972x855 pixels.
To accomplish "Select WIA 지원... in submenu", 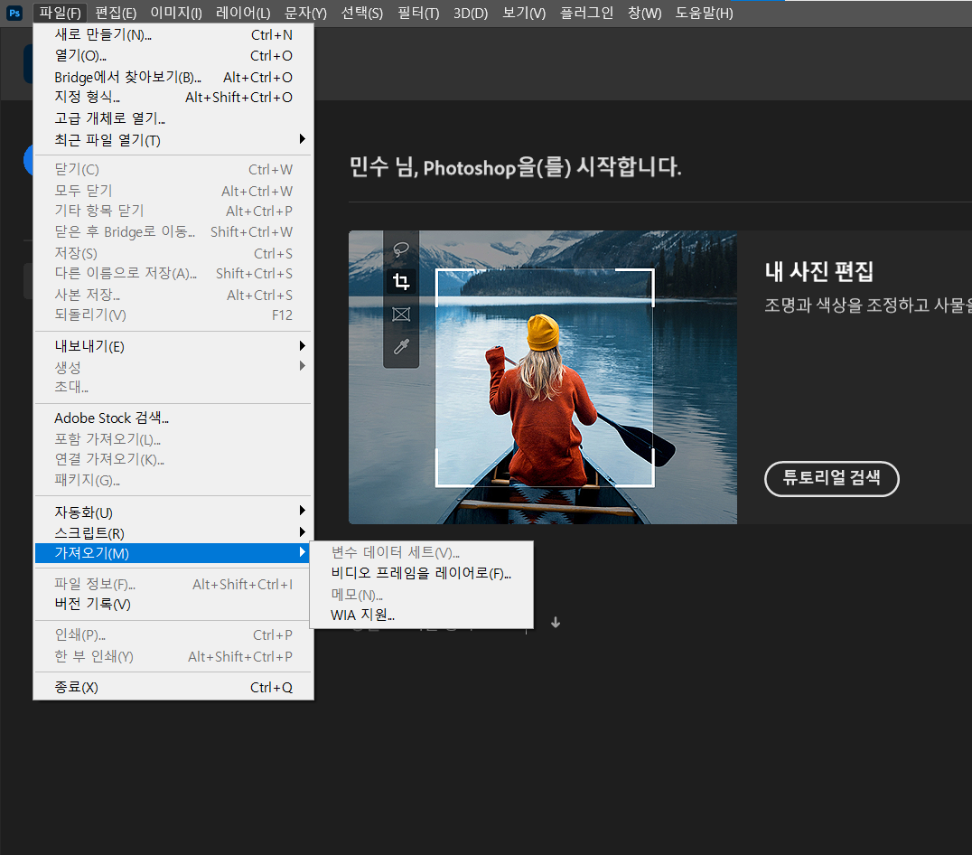I will click(x=422, y=615).
